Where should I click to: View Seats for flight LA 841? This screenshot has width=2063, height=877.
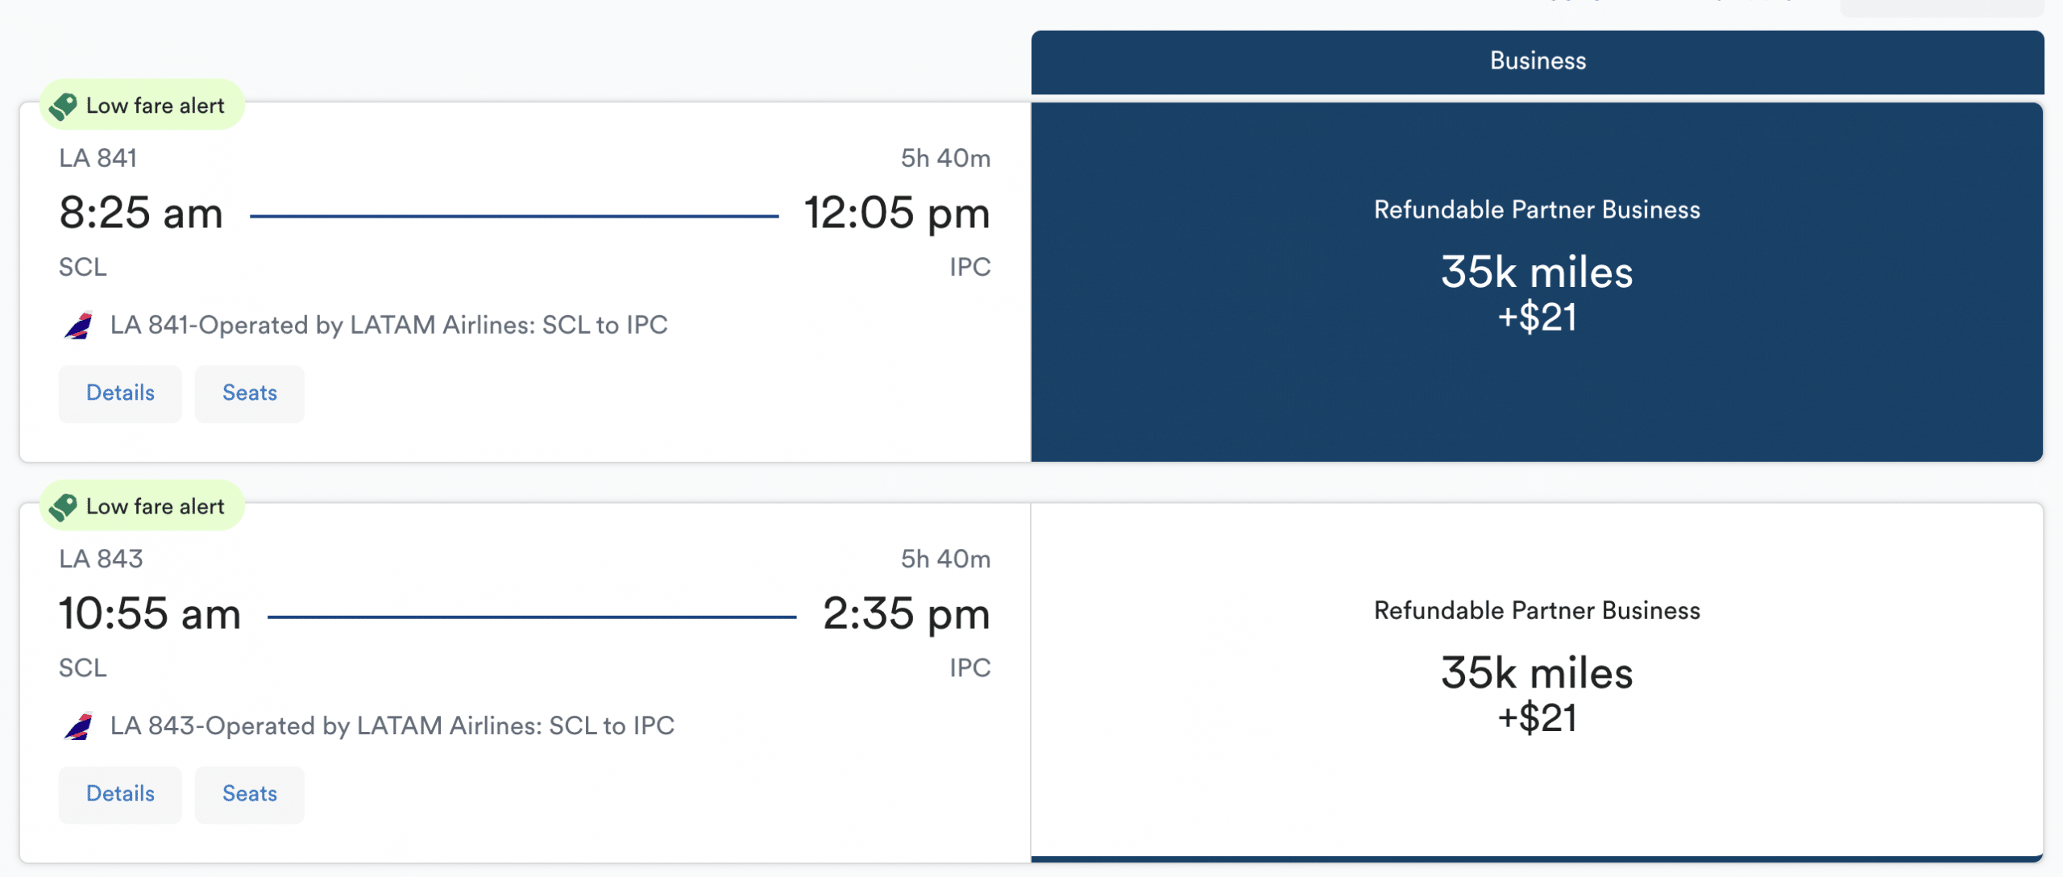click(249, 393)
